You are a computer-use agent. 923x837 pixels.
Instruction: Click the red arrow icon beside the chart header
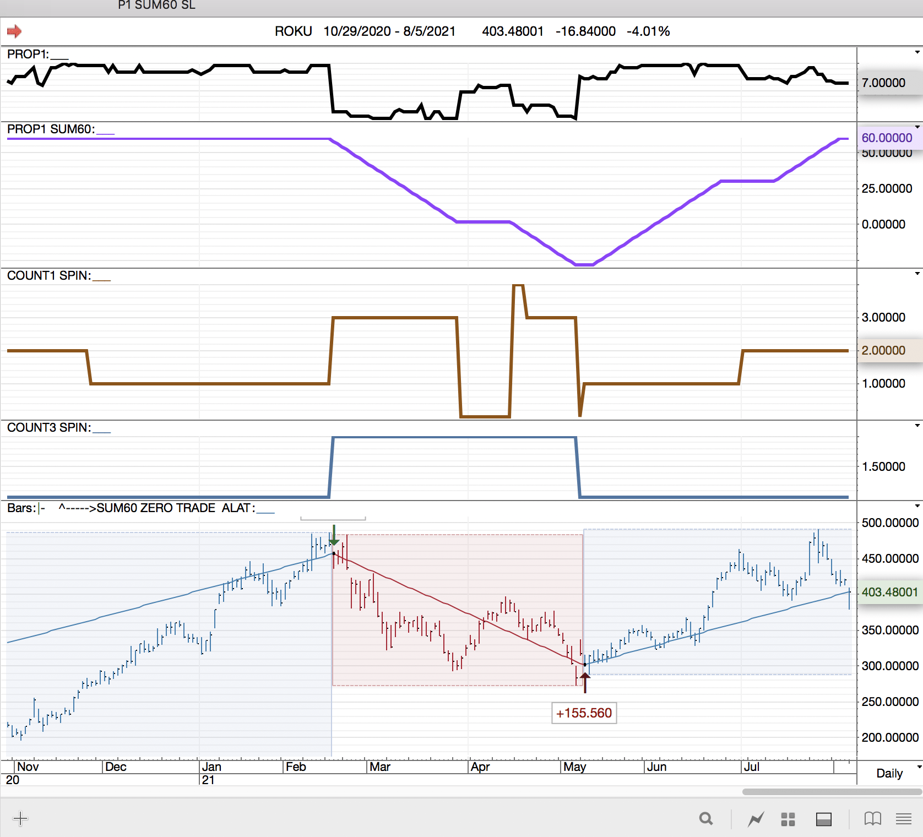14,31
